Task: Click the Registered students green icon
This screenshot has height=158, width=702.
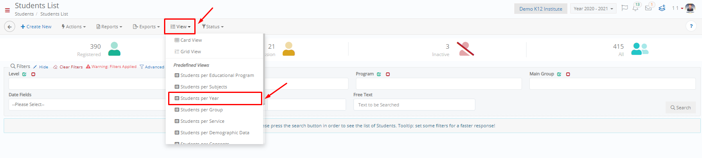Action: click(114, 49)
